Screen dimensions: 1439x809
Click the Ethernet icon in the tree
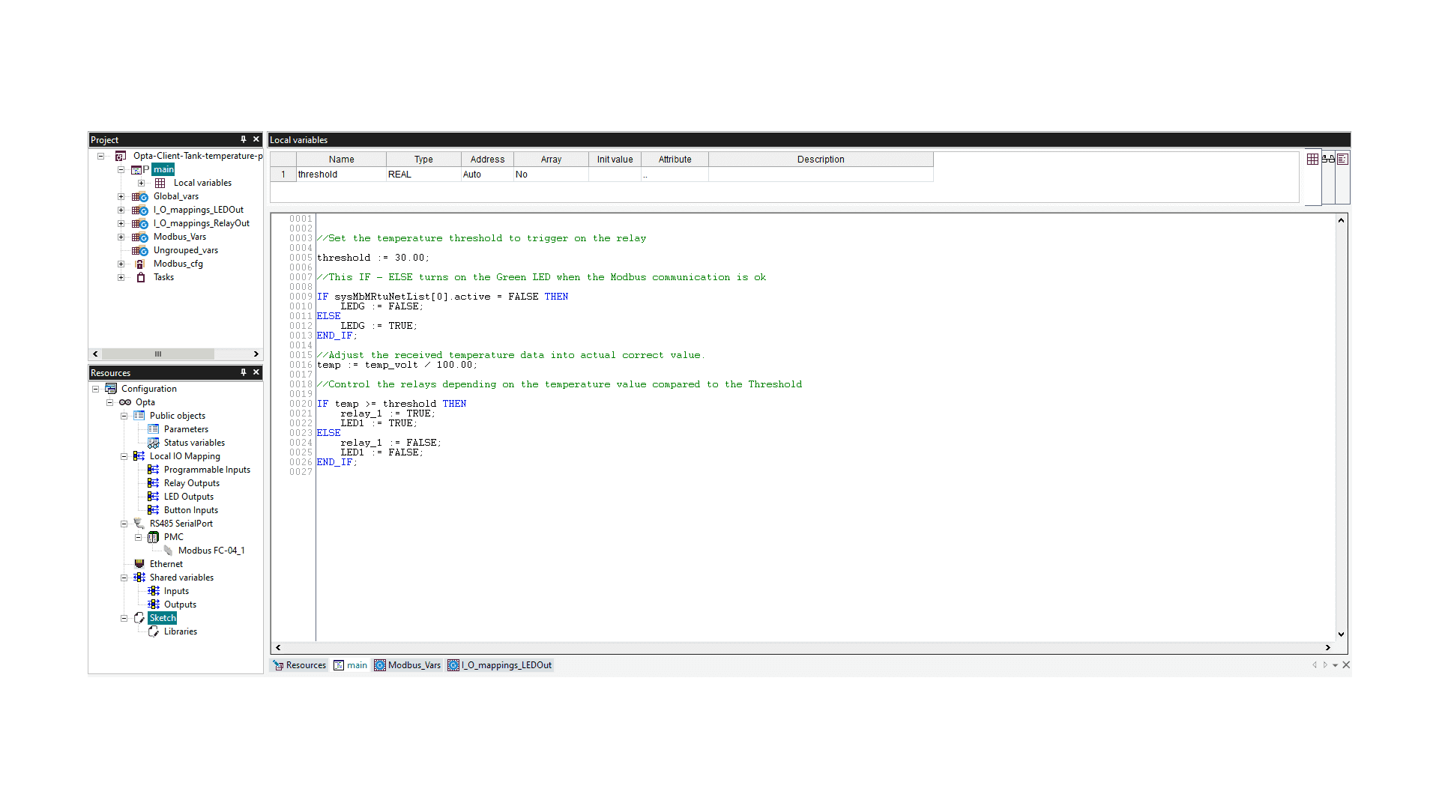pos(139,564)
